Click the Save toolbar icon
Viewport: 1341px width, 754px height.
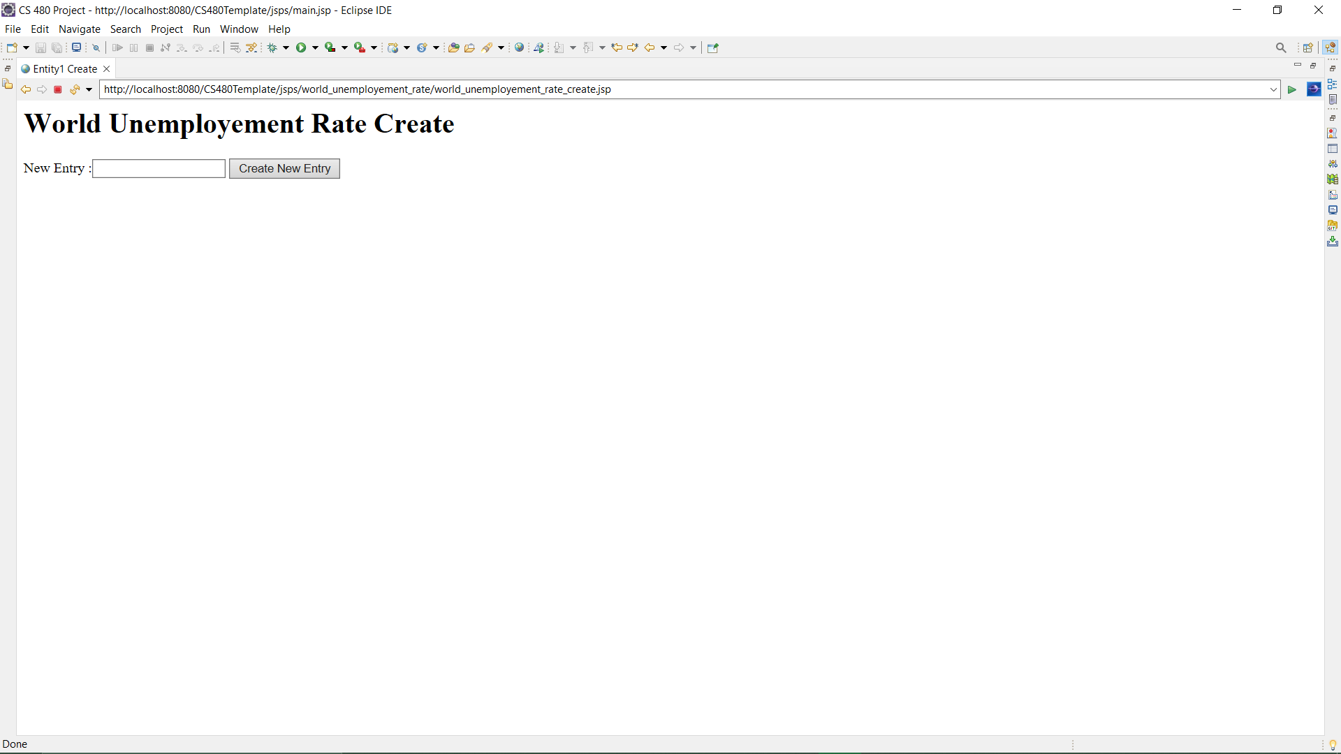pos(40,47)
